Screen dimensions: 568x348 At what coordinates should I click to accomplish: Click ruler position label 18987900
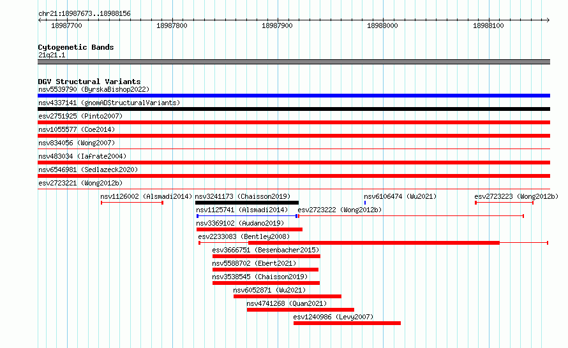click(277, 25)
